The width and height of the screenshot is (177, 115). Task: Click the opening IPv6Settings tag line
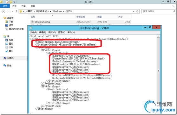50,86
